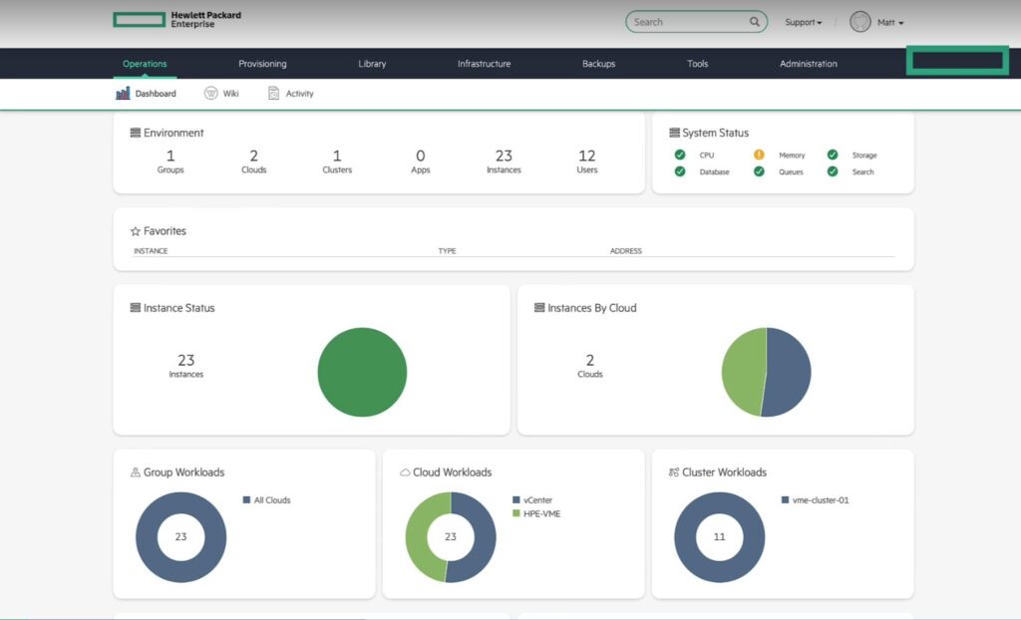The image size is (1021, 620).
Task: Click the CPU green status check
Action: (680, 155)
